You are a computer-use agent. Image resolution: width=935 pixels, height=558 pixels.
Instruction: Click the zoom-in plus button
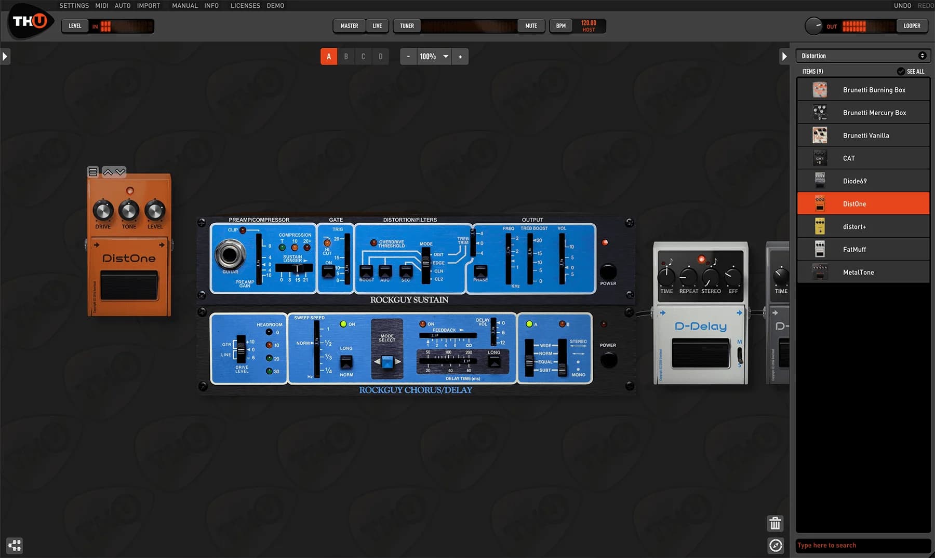coord(460,57)
